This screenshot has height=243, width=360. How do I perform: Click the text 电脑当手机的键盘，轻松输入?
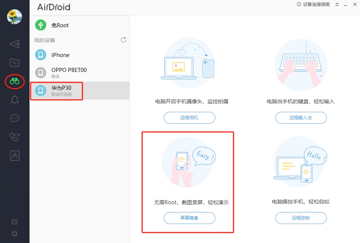[x=301, y=101]
